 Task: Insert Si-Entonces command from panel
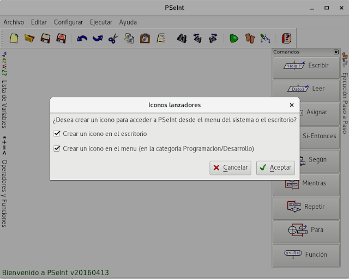pyautogui.click(x=320, y=138)
